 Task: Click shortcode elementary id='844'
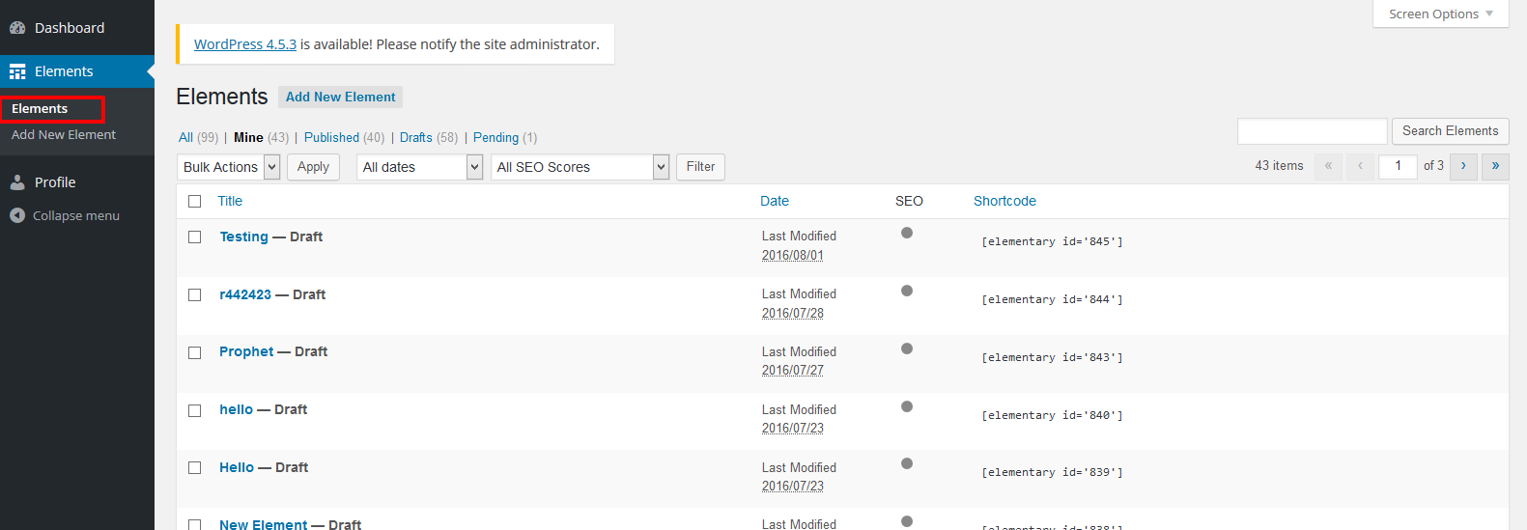1052,299
